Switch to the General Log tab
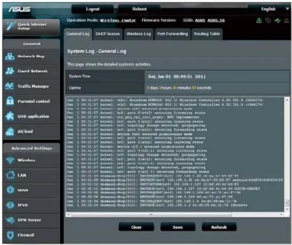This screenshot has height=245, width=292. (78, 34)
